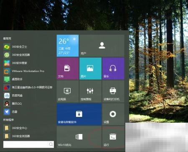Open the 文档 documents tile

click(68, 69)
